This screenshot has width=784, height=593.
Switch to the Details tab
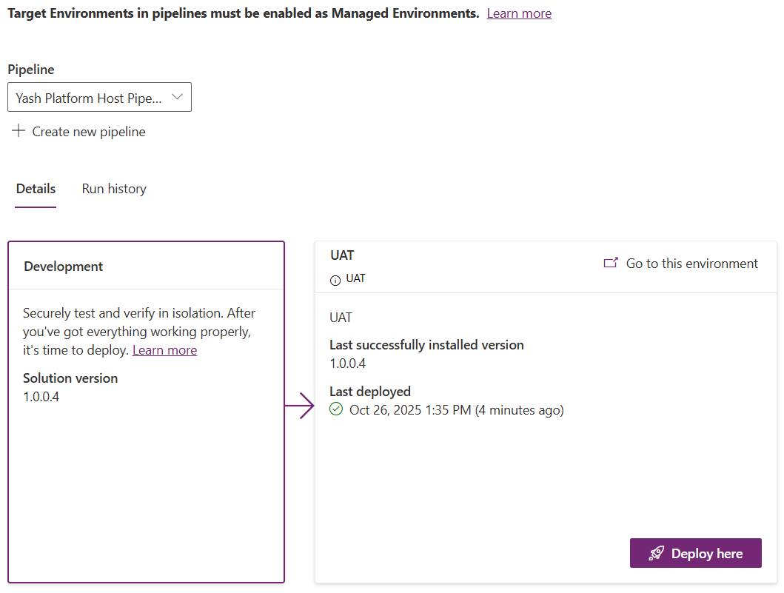36,189
